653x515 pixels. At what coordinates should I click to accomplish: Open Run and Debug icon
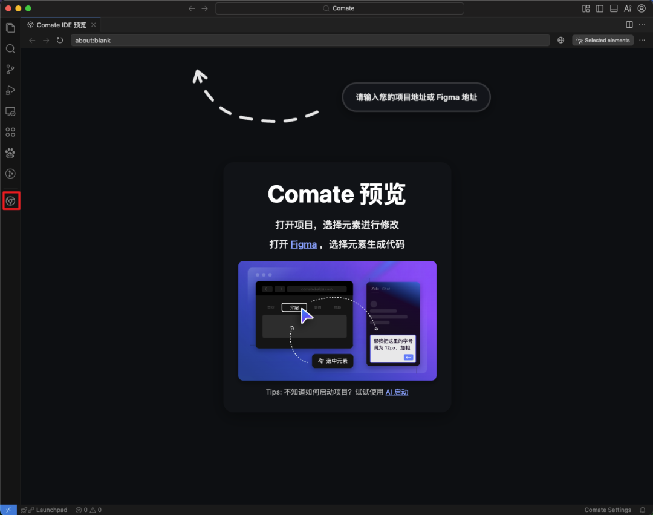10,90
